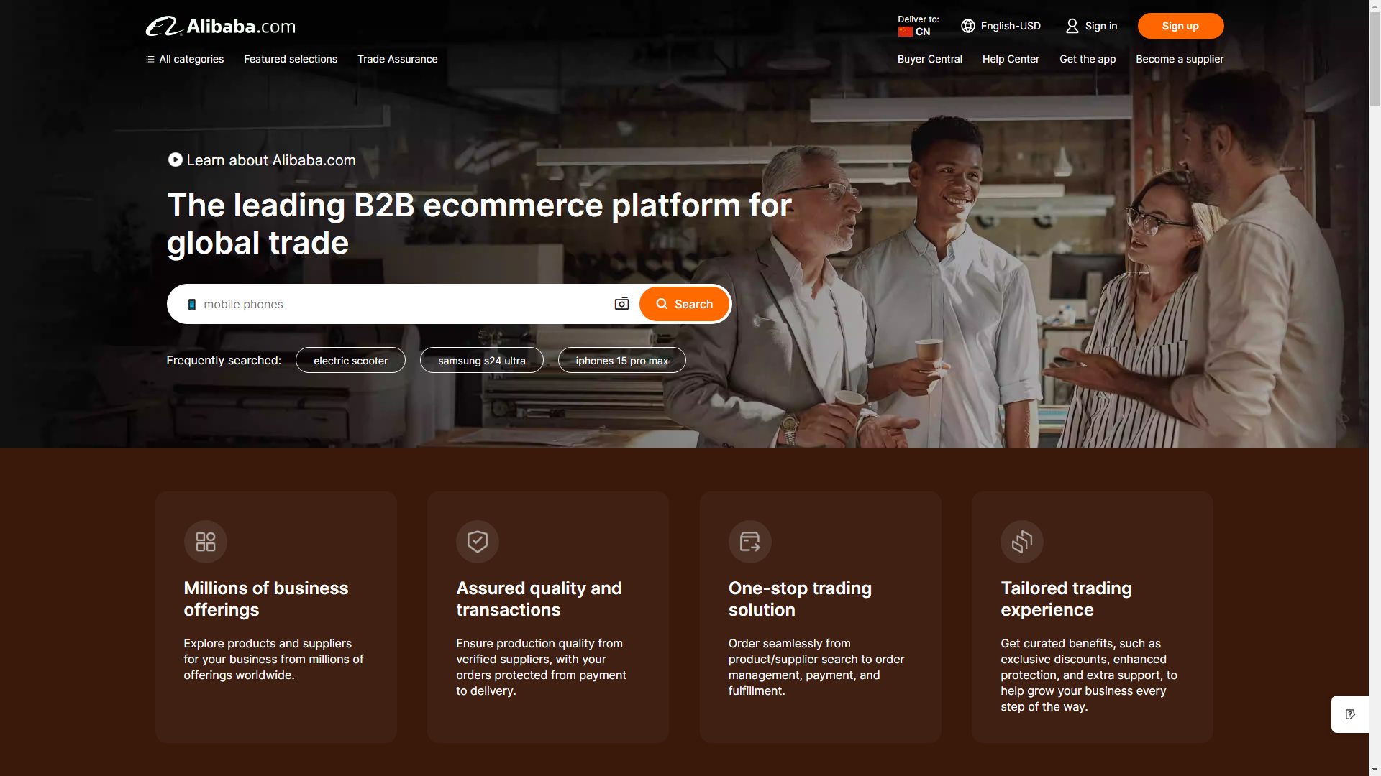Click the camera image search icon

coord(621,304)
